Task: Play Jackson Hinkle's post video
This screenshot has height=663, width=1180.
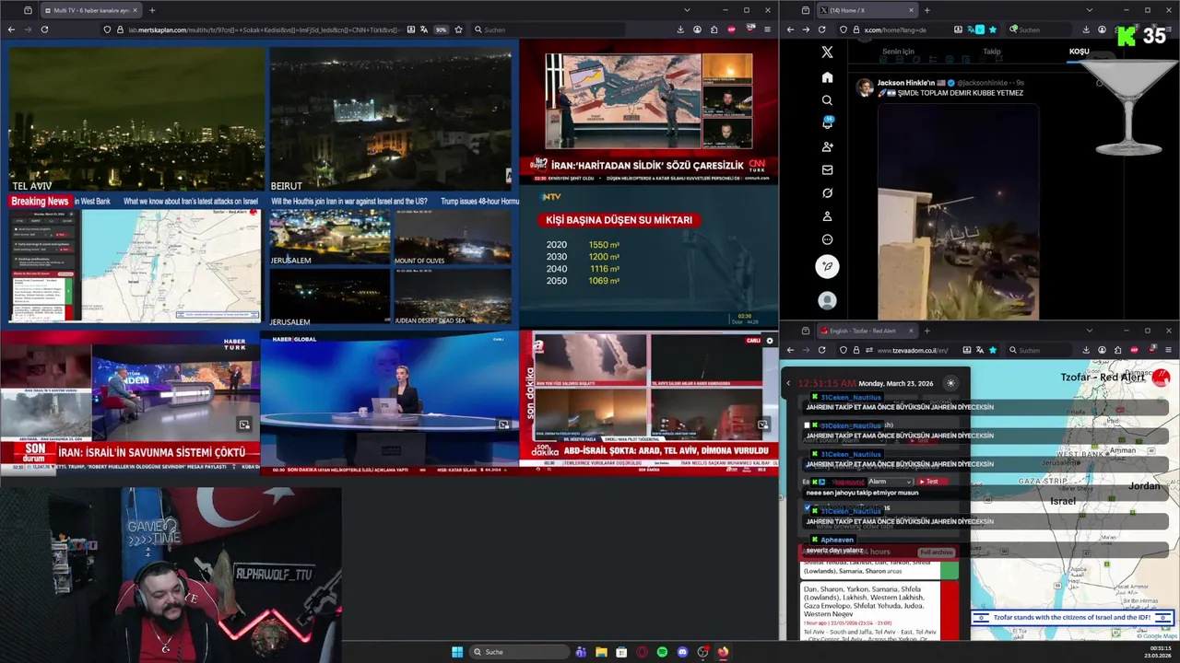Action: [x=958, y=211]
